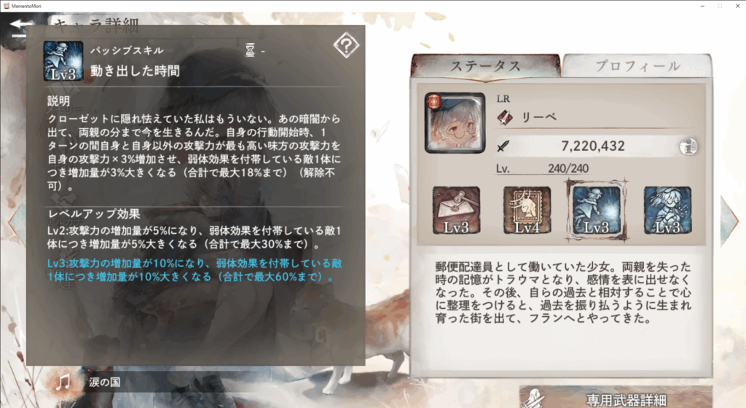The width and height of the screenshot is (746, 408).
Task: Select the highlighted passive skill icon Lv3
Action: pos(597,210)
